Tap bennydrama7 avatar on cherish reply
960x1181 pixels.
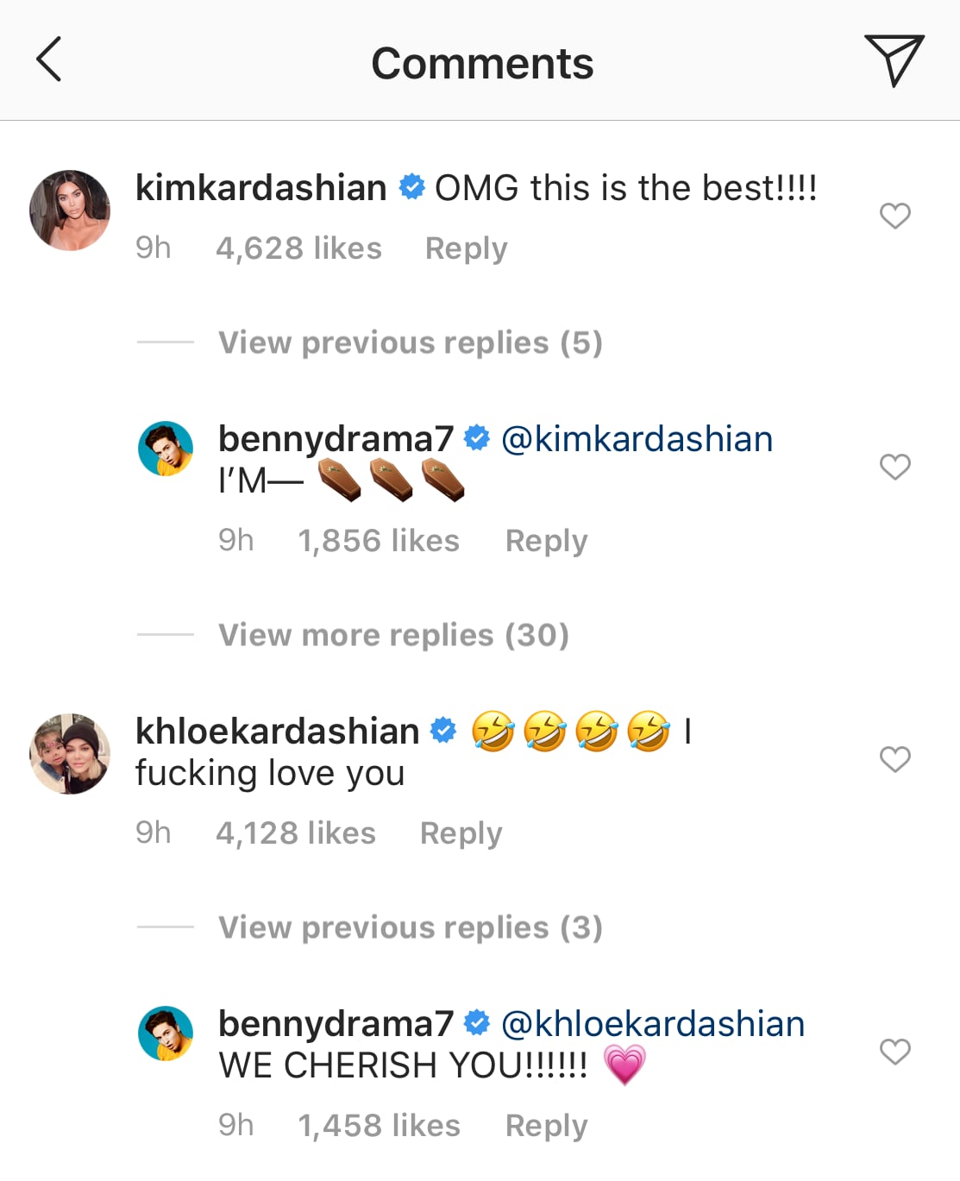tap(166, 1033)
